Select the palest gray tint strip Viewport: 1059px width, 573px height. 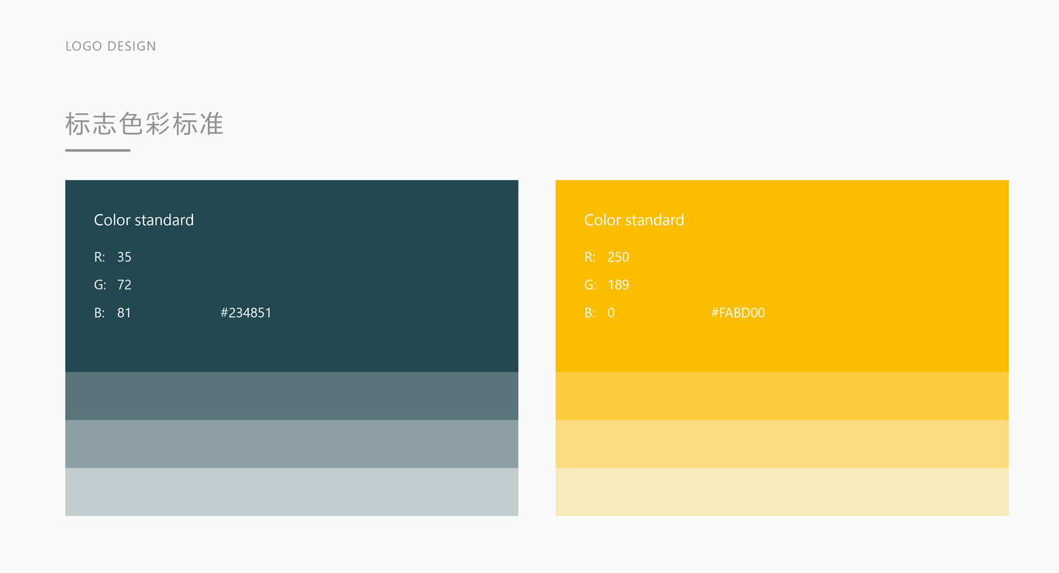pyautogui.click(x=291, y=492)
